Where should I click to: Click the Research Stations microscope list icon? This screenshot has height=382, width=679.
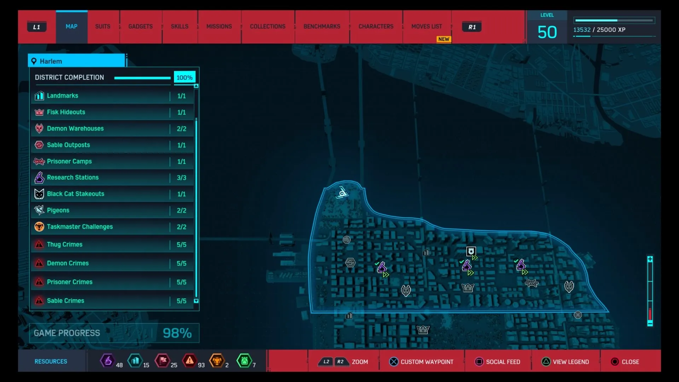pyautogui.click(x=39, y=178)
